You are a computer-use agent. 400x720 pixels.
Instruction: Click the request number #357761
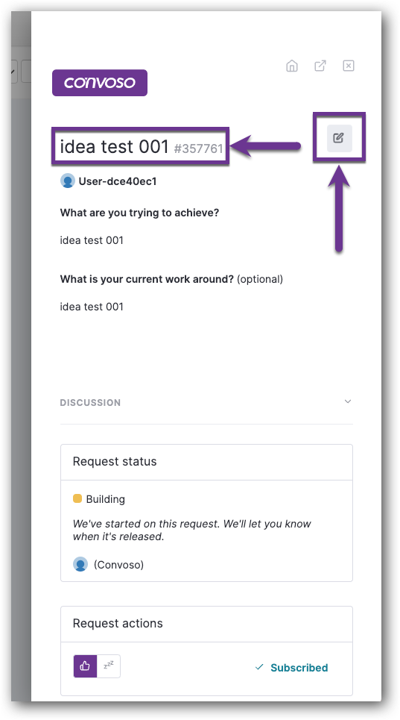click(x=198, y=148)
